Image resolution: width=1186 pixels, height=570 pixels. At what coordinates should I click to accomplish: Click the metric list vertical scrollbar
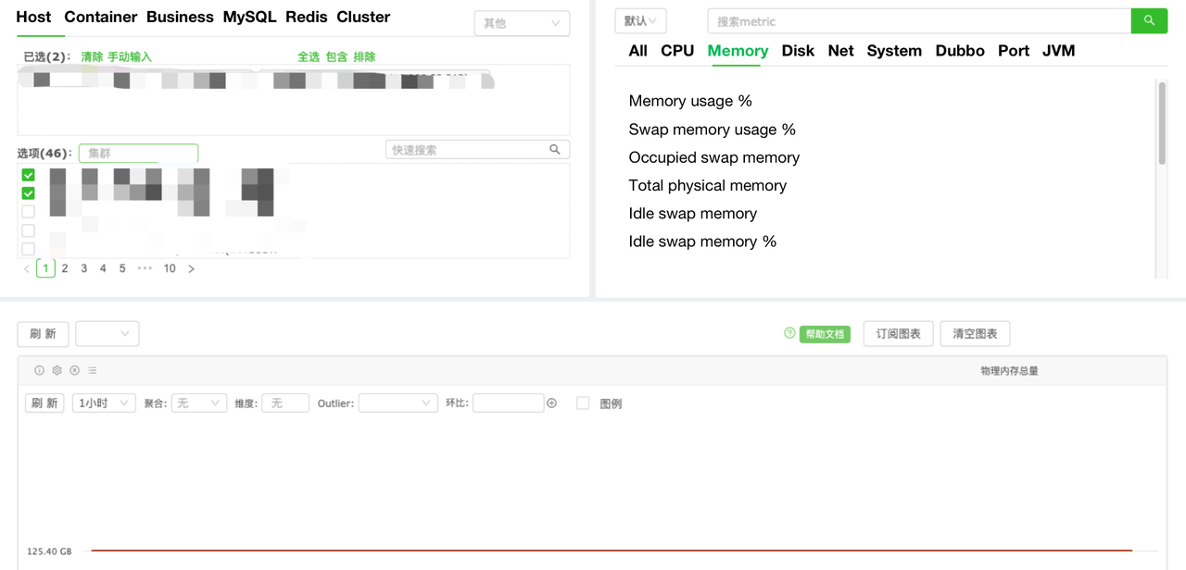pyautogui.click(x=1162, y=123)
